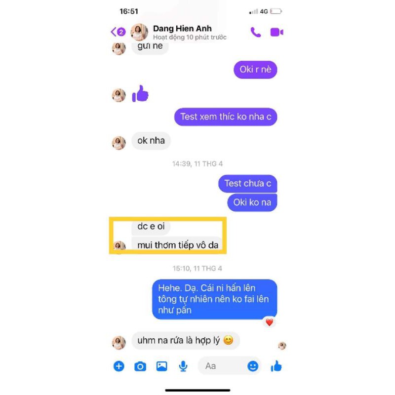
Task: Open Dang Hien Anh's header profile picture
Action: tap(139, 32)
